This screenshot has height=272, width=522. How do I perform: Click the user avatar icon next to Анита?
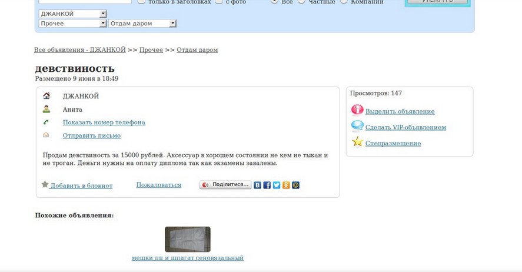tap(46, 109)
